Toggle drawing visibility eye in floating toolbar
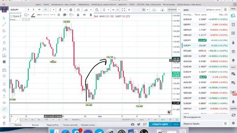The image size is (237, 133). tap(84, 15)
